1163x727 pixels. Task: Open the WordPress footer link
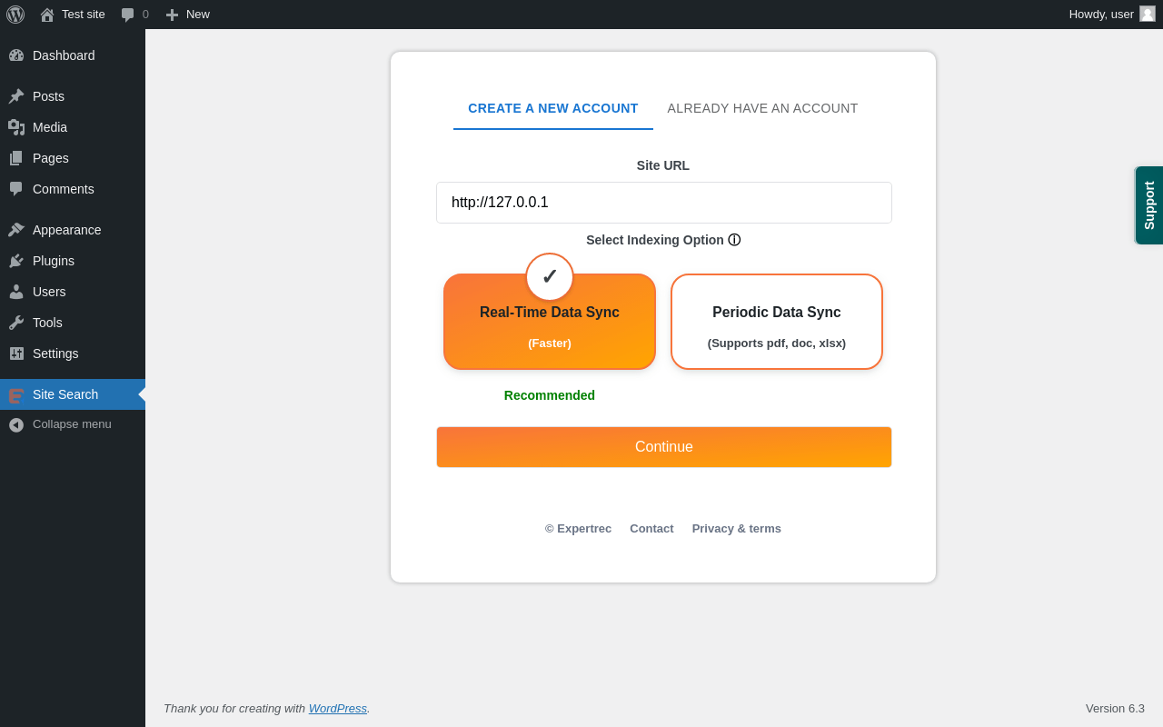click(338, 708)
